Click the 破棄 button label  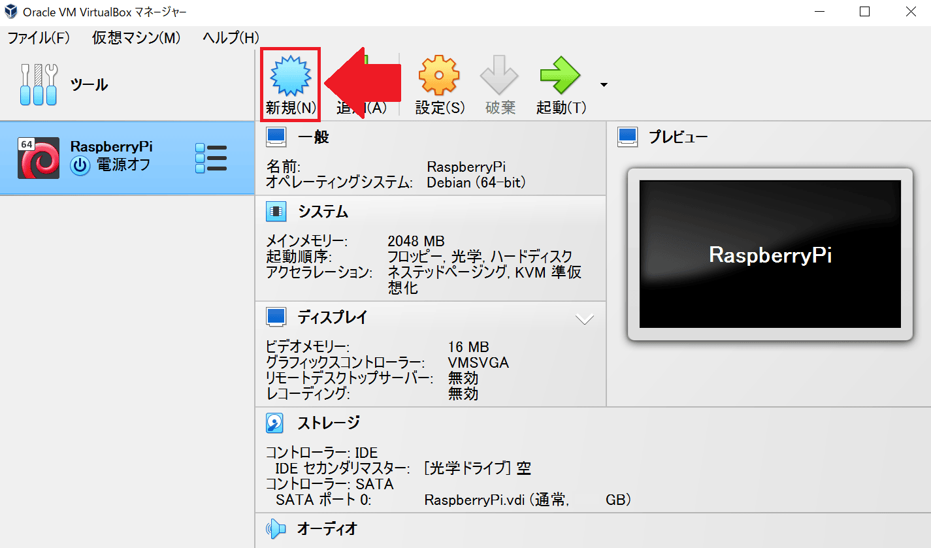[x=500, y=108]
